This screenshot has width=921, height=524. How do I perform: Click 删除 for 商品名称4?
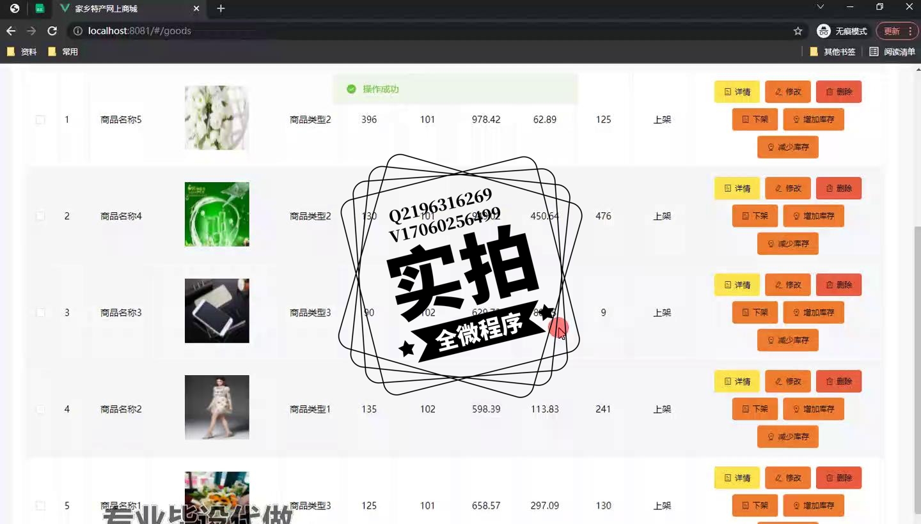(x=839, y=188)
